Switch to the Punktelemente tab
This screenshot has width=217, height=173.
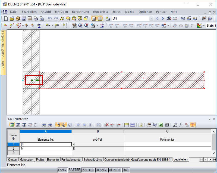[71, 160]
